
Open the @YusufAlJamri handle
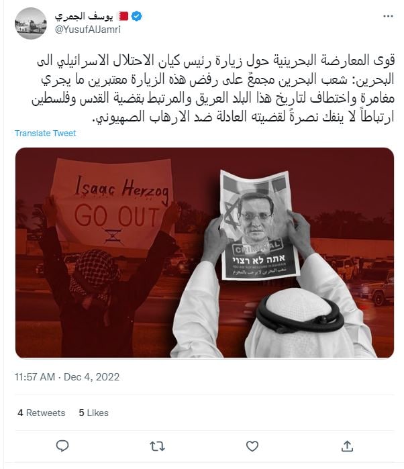point(87,30)
